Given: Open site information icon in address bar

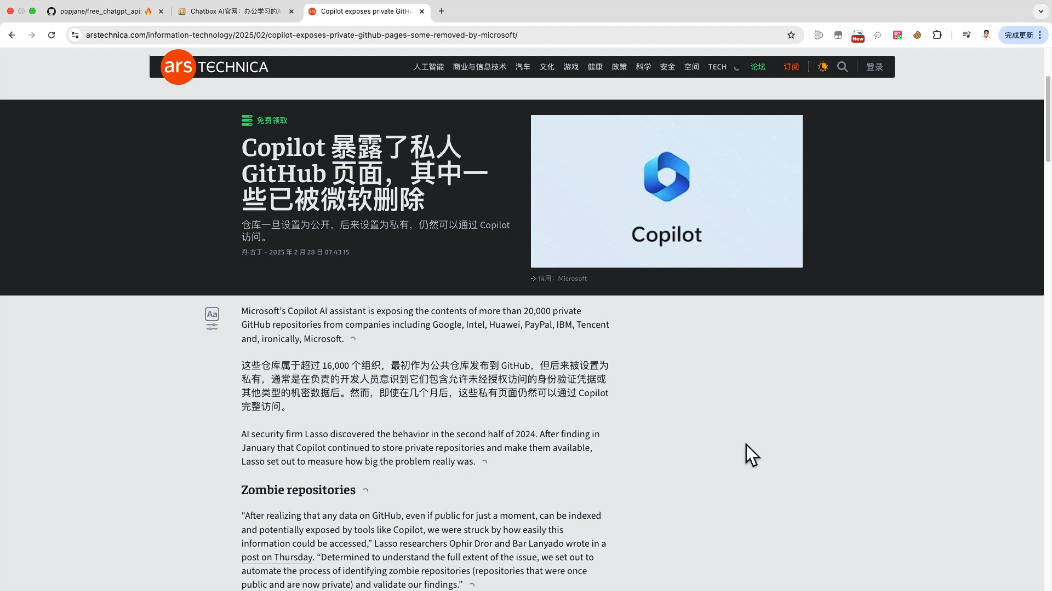Looking at the screenshot, I should click(x=75, y=35).
